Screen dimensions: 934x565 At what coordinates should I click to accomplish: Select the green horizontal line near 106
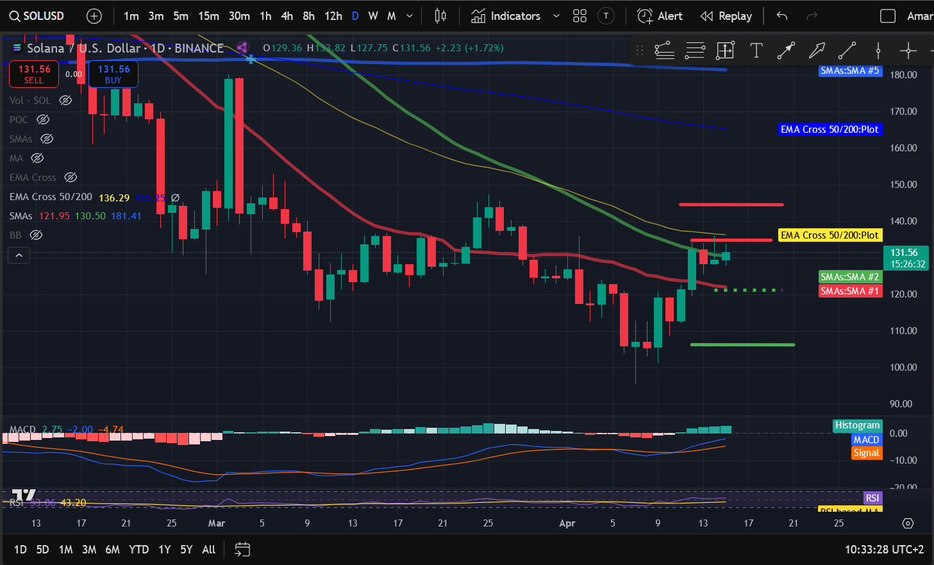point(742,345)
